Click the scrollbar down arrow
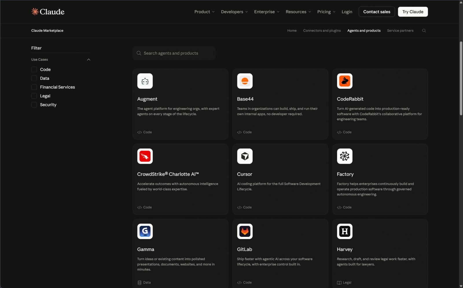The image size is (463, 288). [461, 286]
